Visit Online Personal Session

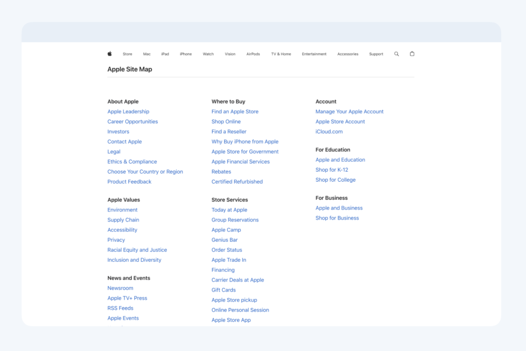pyautogui.click(x=240, y=310)
